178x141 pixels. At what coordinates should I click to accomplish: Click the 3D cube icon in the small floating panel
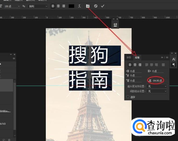coord(115,25)
